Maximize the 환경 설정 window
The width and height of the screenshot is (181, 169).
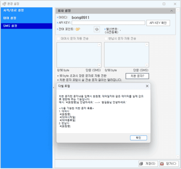[164, 4]
